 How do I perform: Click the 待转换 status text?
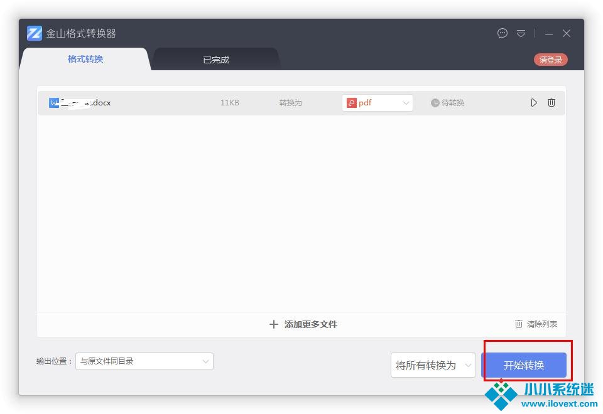pos(453,102)
